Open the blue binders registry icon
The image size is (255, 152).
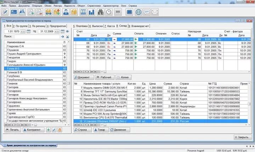(x=83, y=12)
